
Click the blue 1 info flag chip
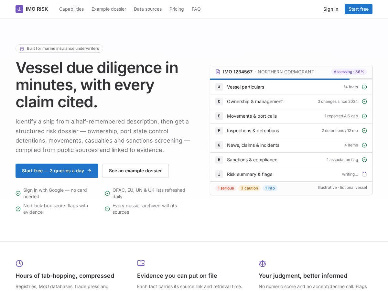pos(270,188)
